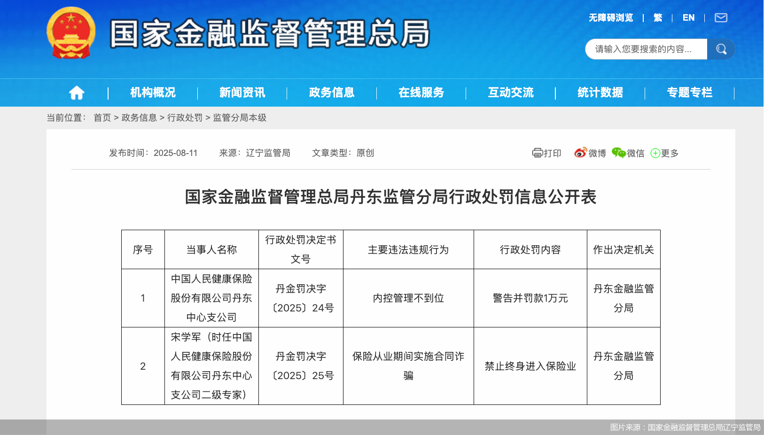Screen dimensions: 764x435
Task: Switch to traditional Chinese with 繁
Action: pyautogui.click(x=658, y=18)
